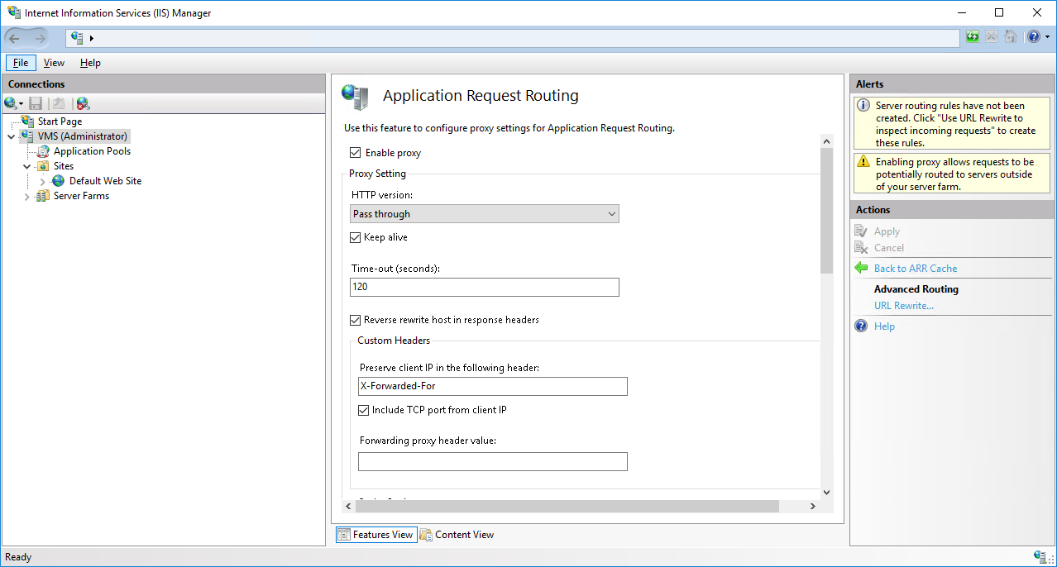This screenshot has width=1057, height=567.
Task: Click the Save icon in Connections toolbar
Action: 36,103
